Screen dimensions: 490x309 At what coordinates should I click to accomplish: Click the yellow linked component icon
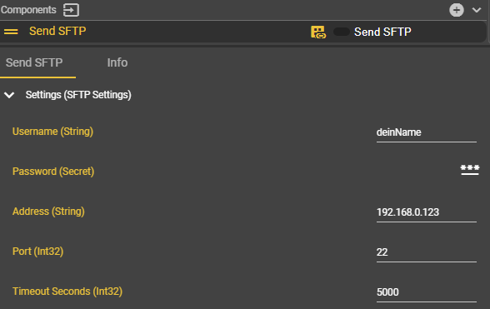(x=318, y=32)
